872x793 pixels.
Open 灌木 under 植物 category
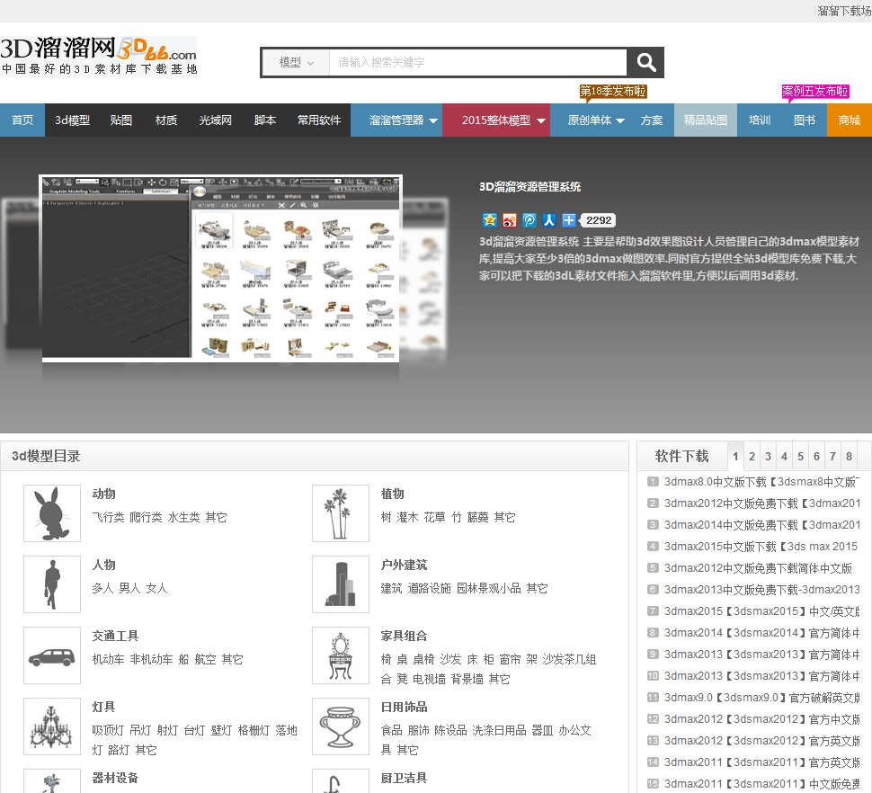tap(407, 517)
